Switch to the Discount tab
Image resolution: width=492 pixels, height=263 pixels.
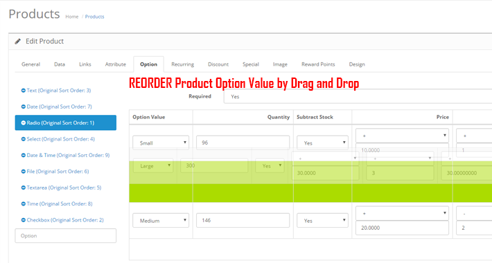click(x=218, y=64)
